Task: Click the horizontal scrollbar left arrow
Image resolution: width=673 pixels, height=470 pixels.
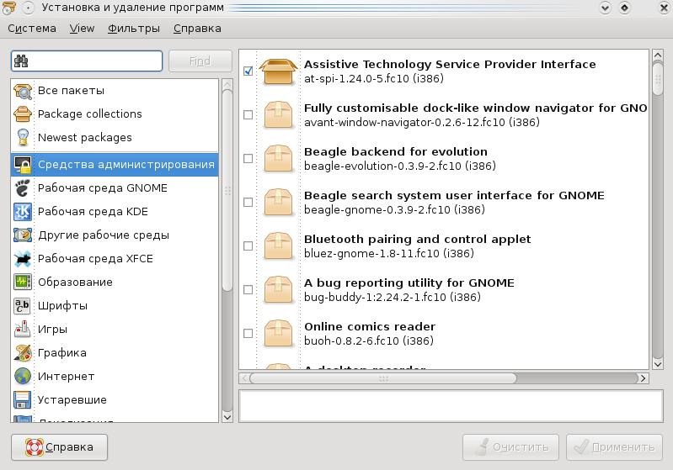Action: 244,378
